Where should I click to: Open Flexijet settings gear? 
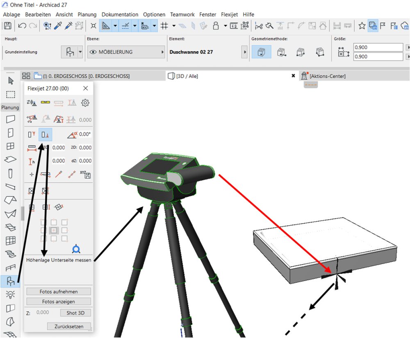point(85,103)
